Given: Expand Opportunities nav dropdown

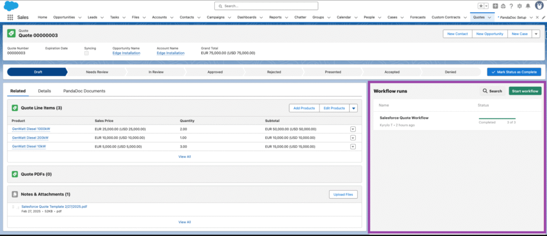Looking at the screenshot, I should tap(80, 17).
